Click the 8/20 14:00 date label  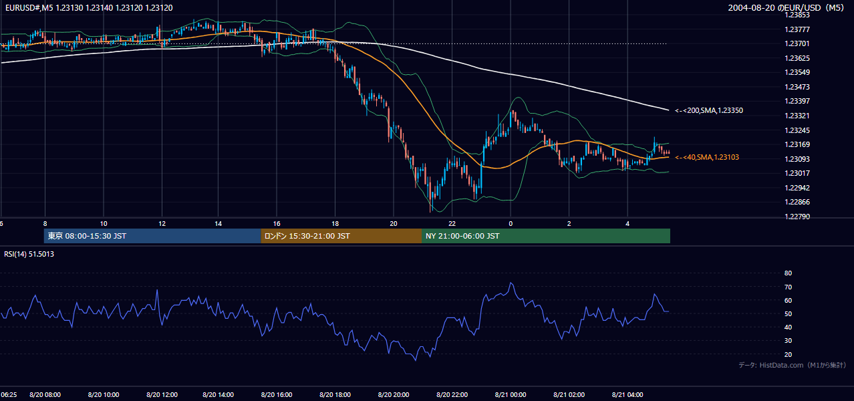(219, 395)
